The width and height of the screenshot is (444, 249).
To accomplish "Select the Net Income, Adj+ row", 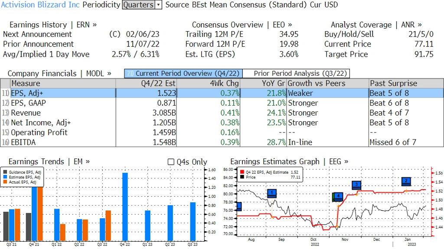I will 222,123.
